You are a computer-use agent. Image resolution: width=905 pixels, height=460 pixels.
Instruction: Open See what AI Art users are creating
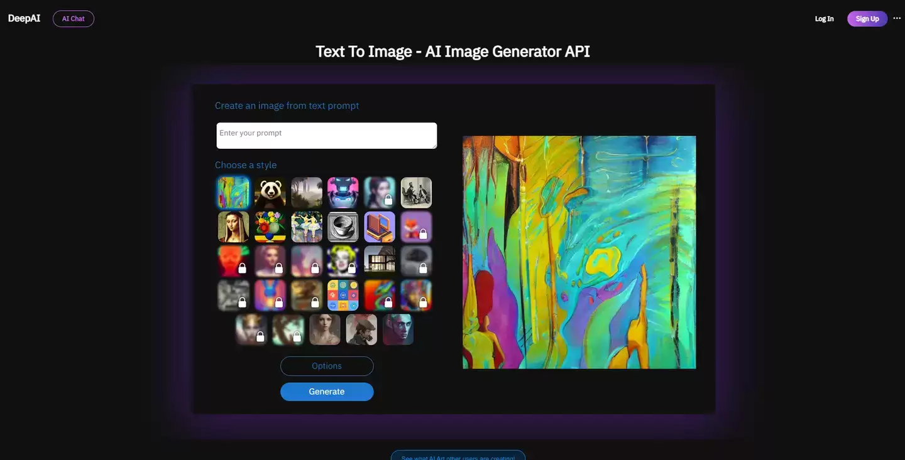(x=458, y=456)
